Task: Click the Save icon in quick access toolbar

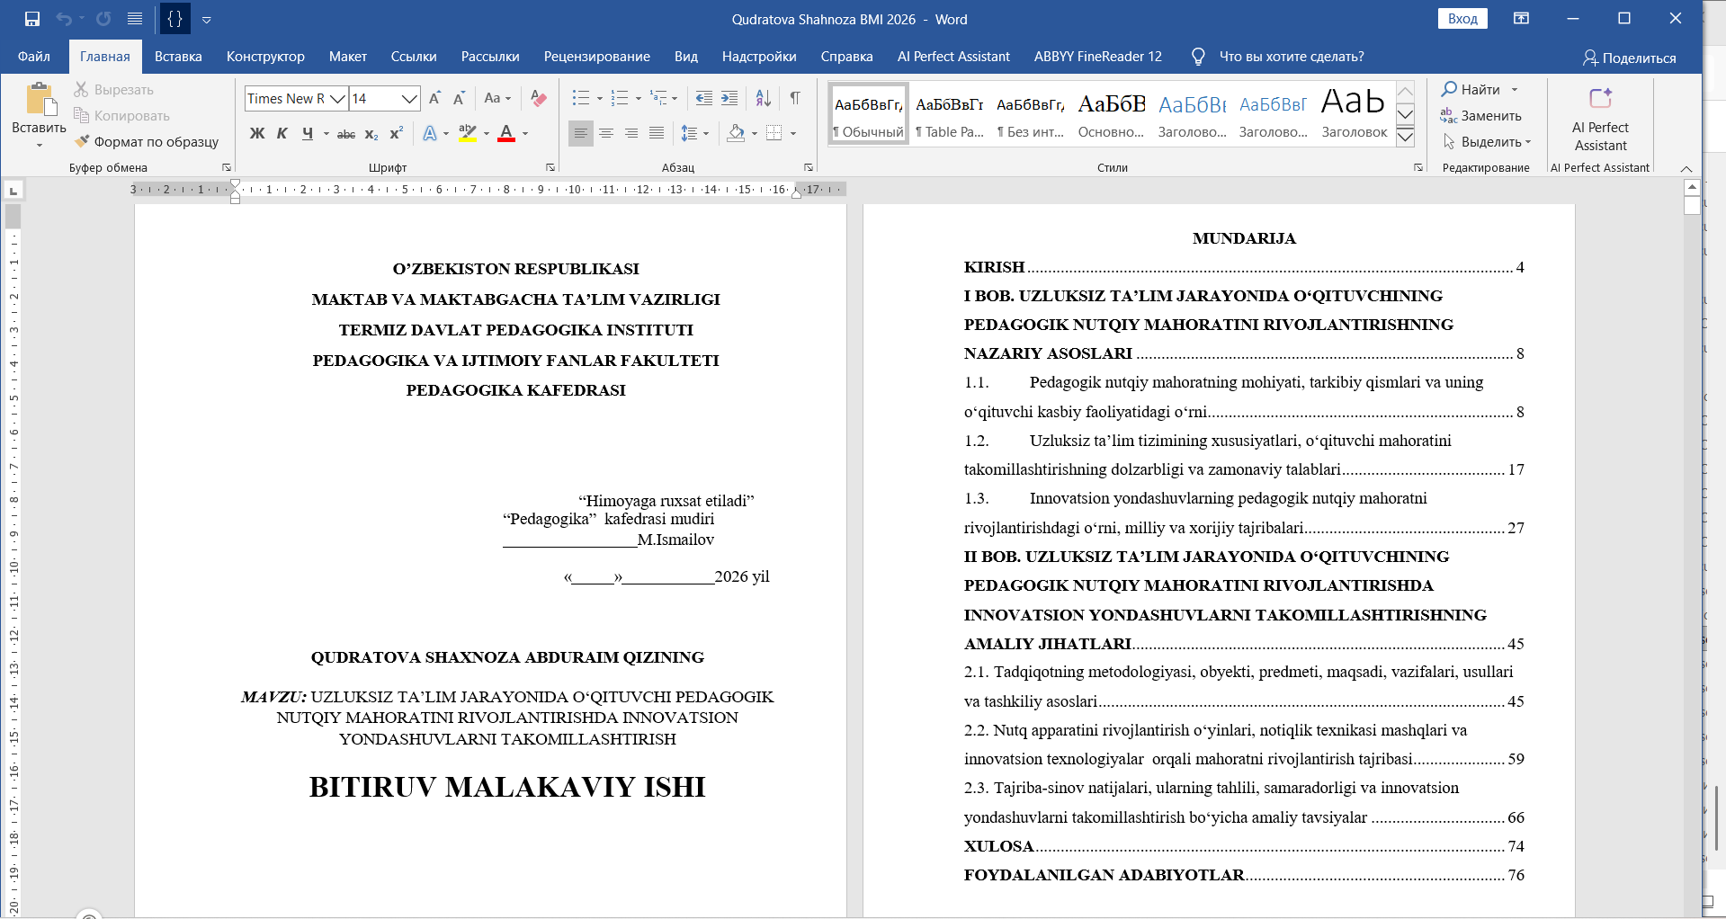Action: click(32, 19)
